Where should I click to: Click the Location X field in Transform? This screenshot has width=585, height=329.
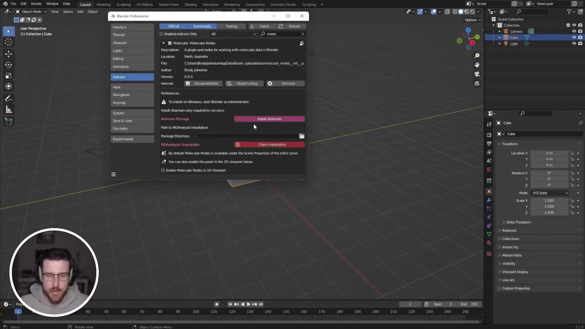(549, 153)
